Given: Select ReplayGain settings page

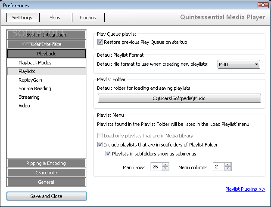Looking at the screenshot, I should point(47,80).
